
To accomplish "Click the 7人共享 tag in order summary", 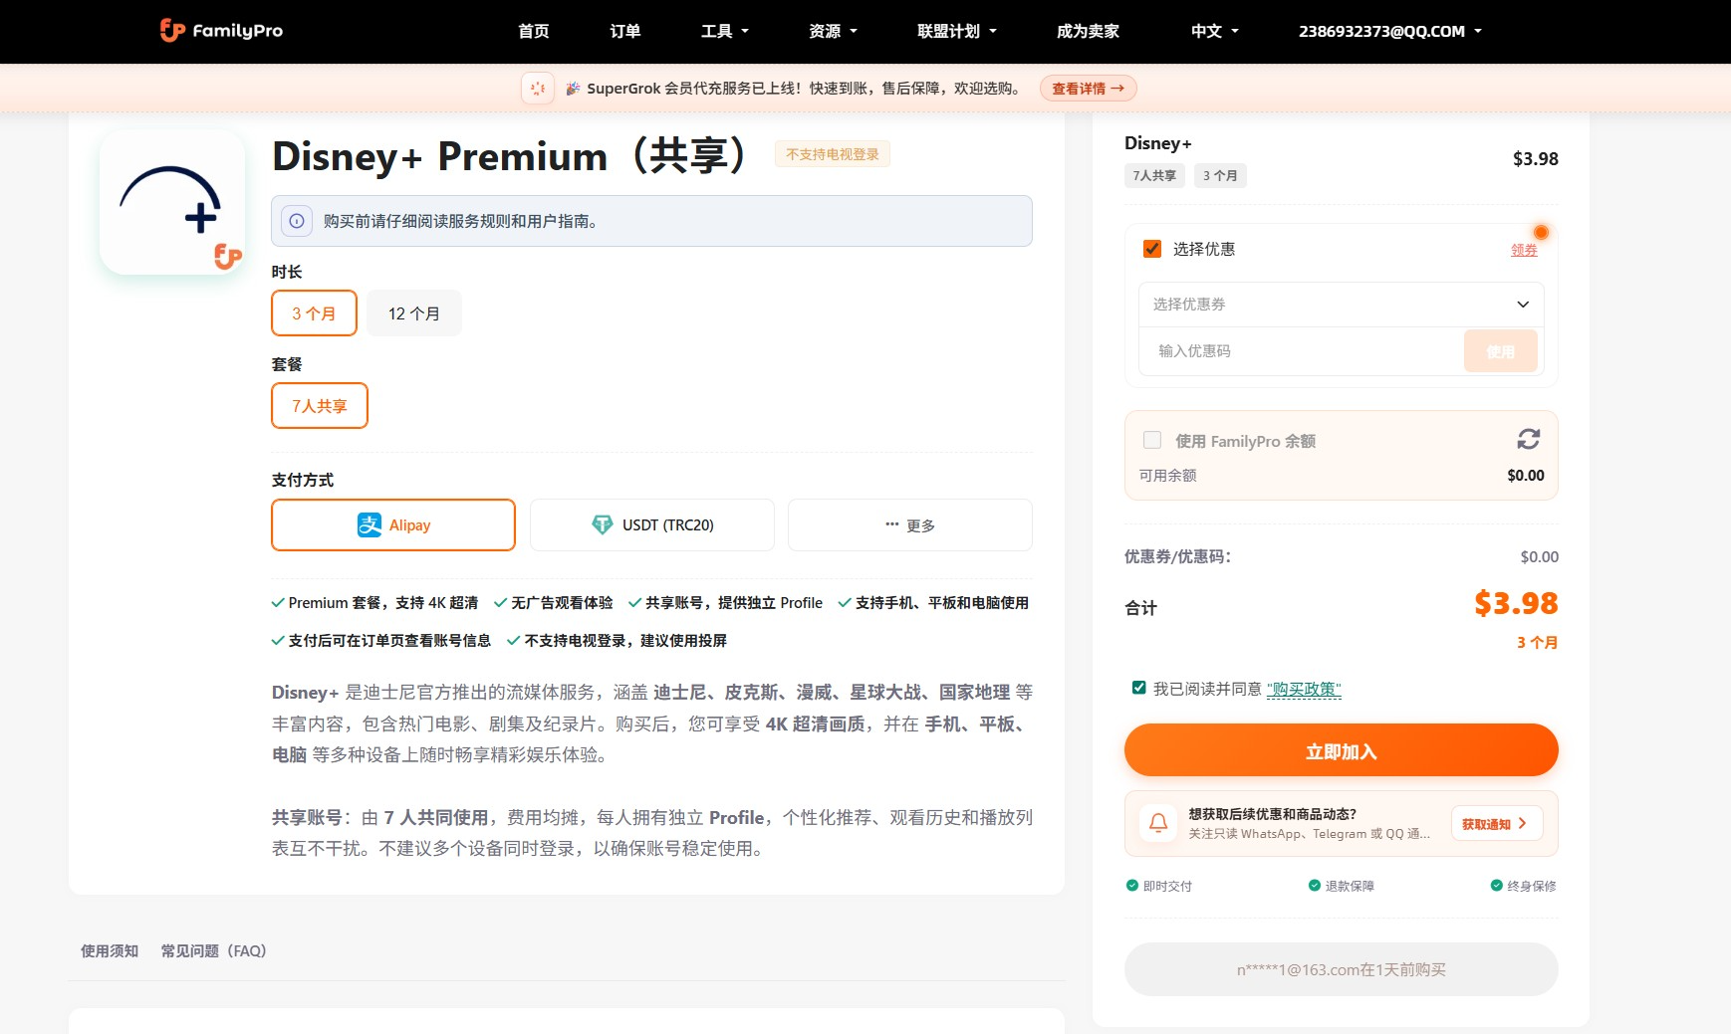I will click(1154, 175).
